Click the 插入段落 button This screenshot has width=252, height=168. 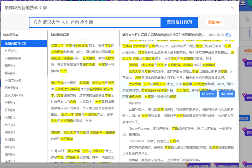pos(227,94)
